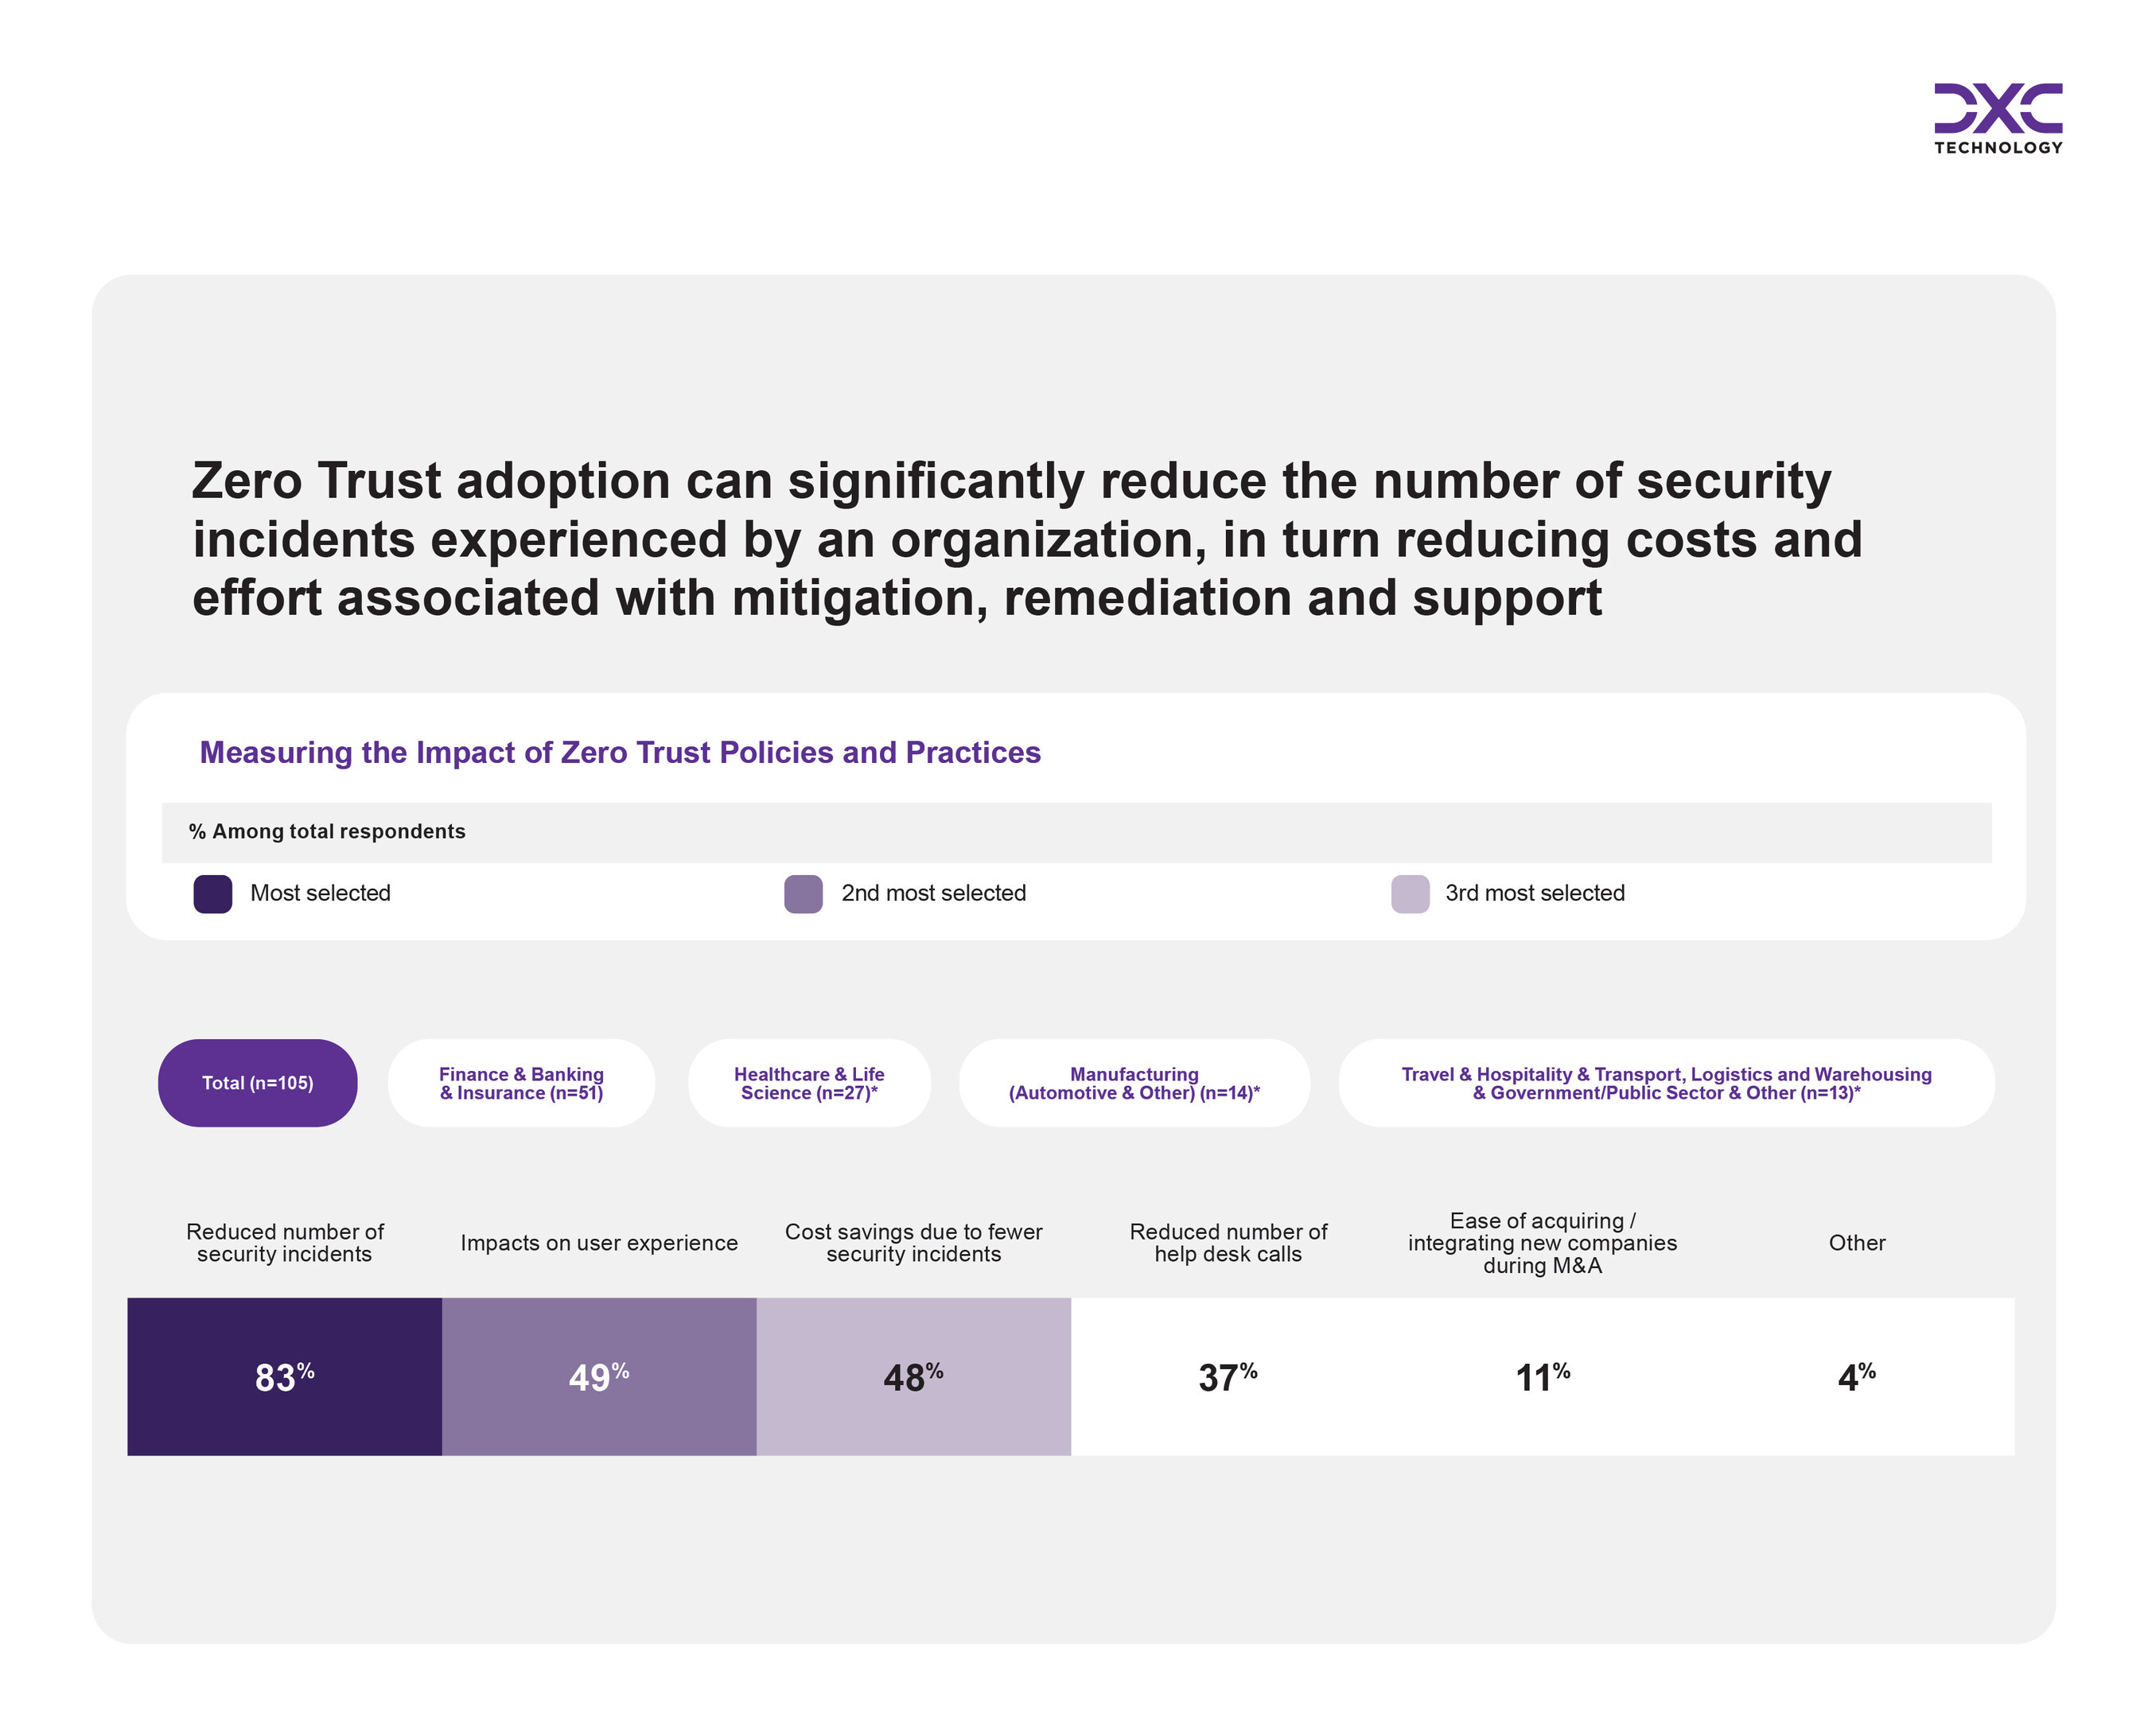2148x1736 pixels.
Task: Click the 49% medium purple bar
Action: pos(599,1377)
